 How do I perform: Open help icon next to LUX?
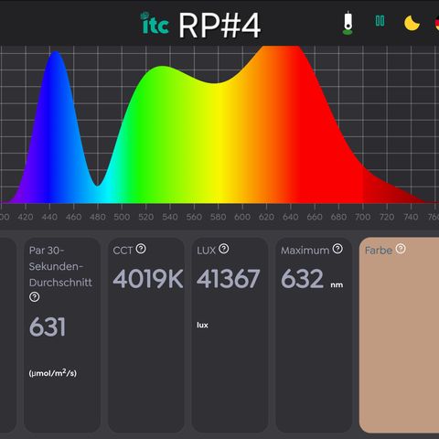[224, 249]
